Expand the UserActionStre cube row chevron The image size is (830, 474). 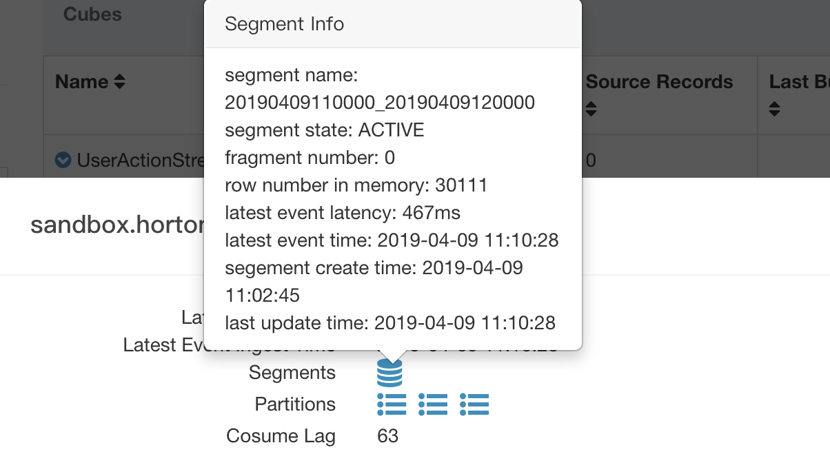pyautogui.click(x=63, y=161)
